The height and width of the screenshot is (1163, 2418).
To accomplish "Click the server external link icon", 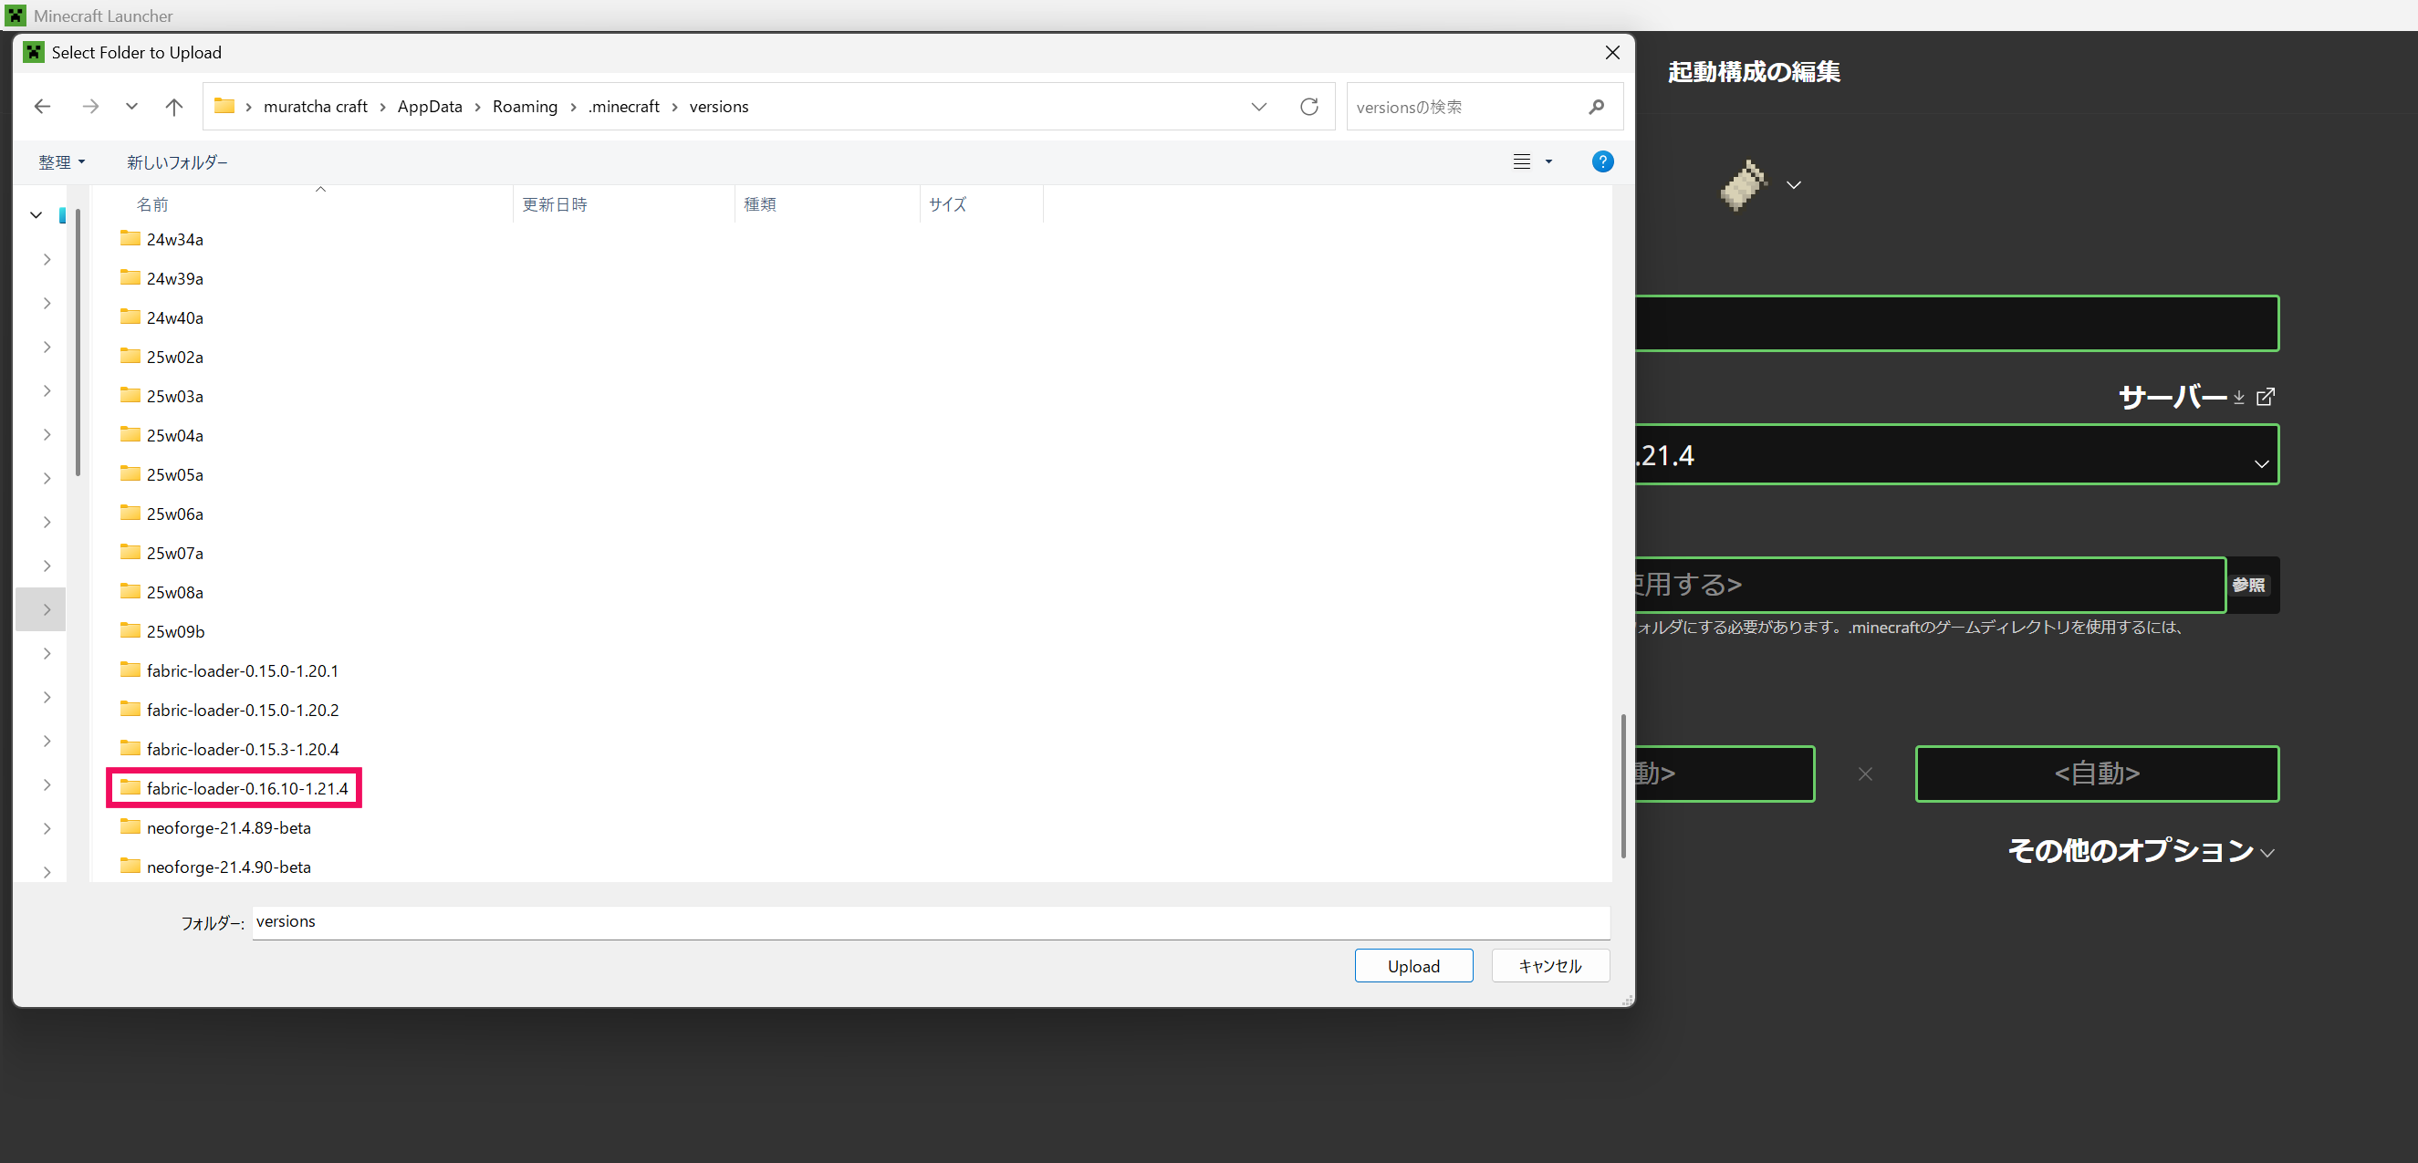I will tap(2265, 397).
